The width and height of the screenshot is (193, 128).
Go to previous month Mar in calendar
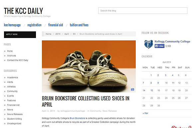(x=145, y=113)
